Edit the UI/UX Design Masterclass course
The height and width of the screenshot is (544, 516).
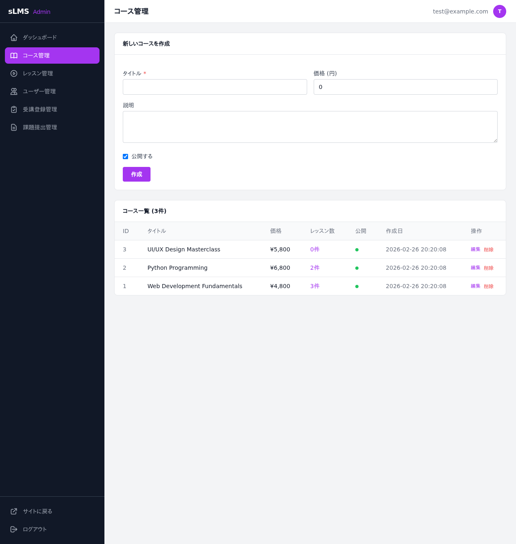click(475, 249)
